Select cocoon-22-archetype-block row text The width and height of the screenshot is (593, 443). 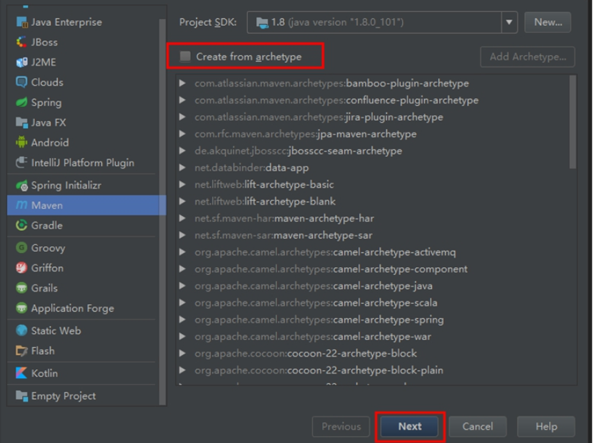306,353
